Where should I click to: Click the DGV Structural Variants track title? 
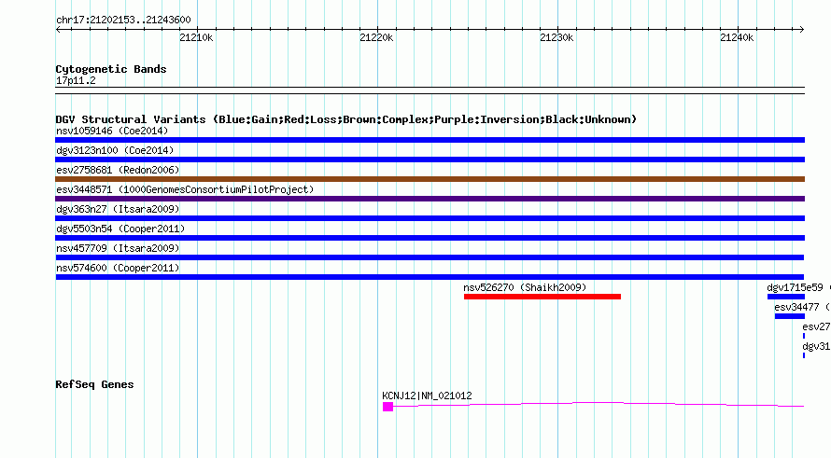coord(346,119)
